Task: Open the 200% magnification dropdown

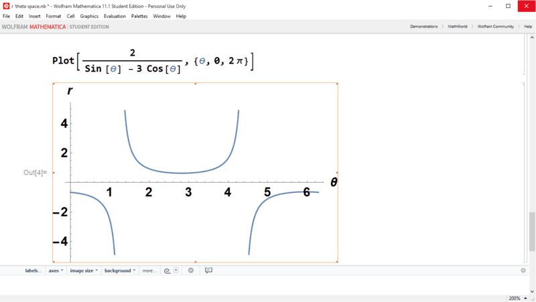Action: click(518, 298)
